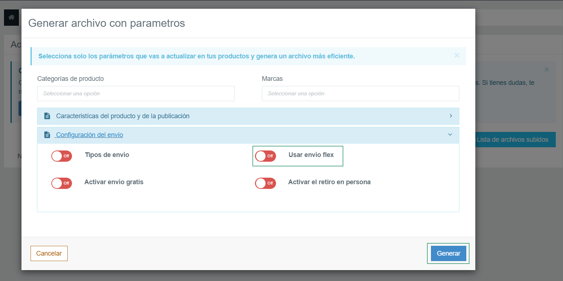Open the Marcas selection dropdown
Screen dimensions: 563x281
(360, 94)
